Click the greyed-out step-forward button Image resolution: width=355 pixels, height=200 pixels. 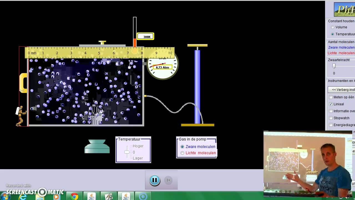click(168, 180)
